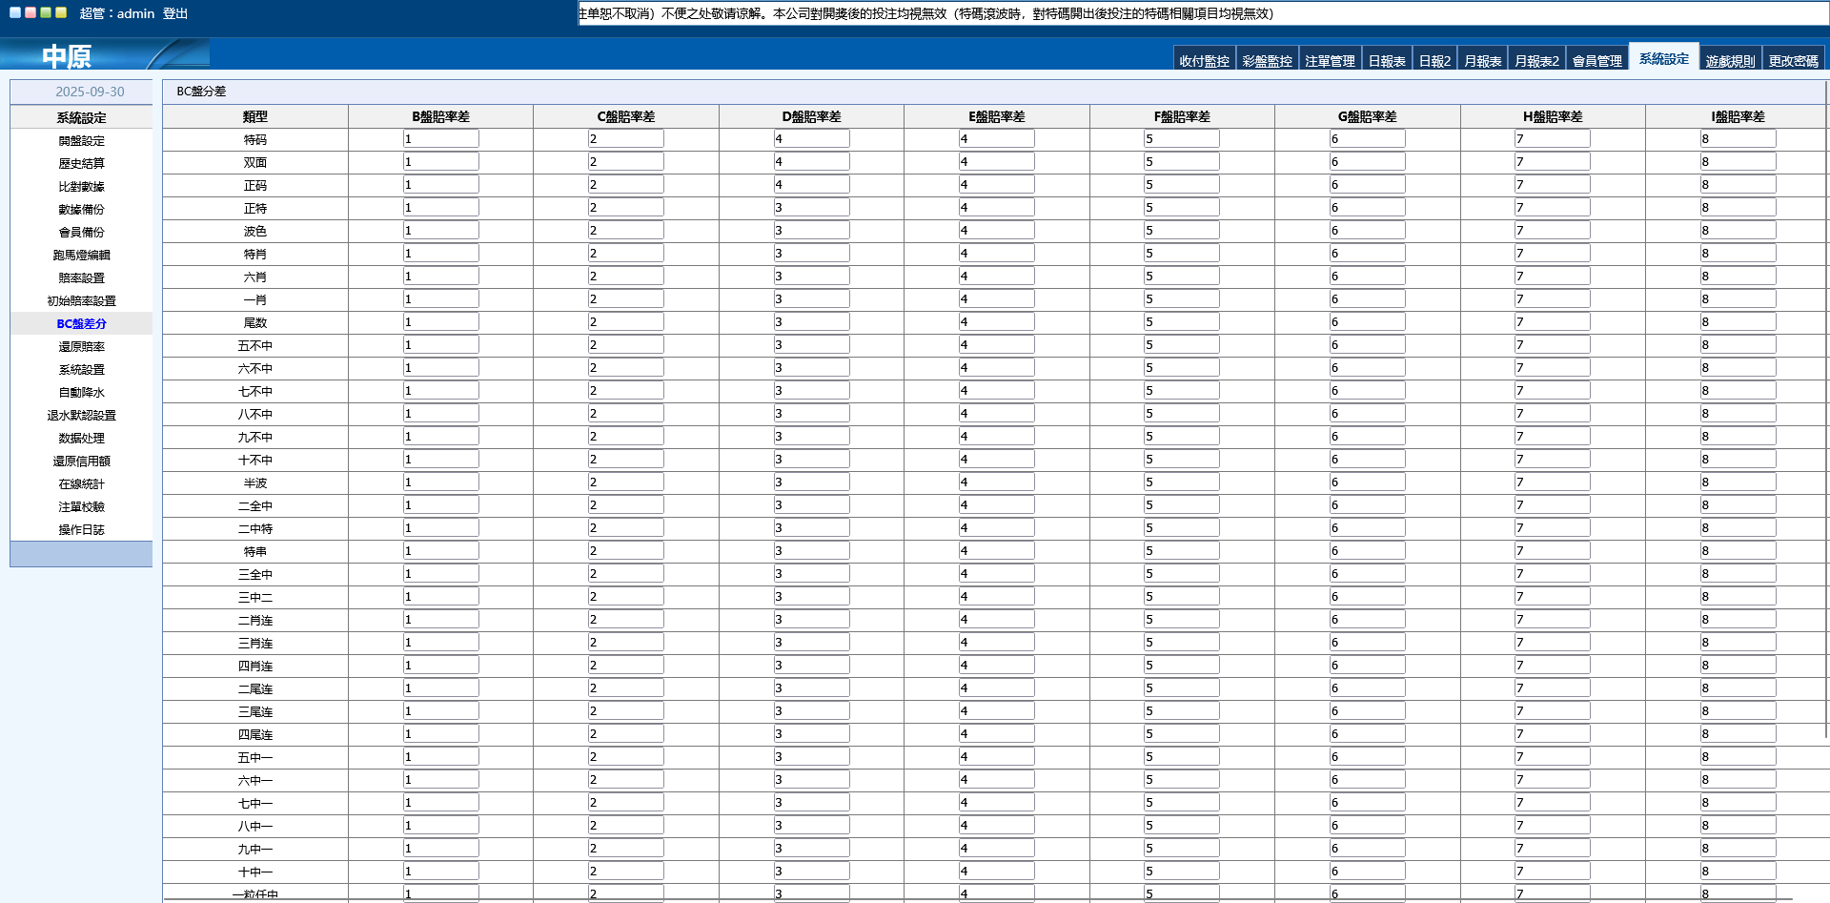Select the green theme color square

(46, 13)
